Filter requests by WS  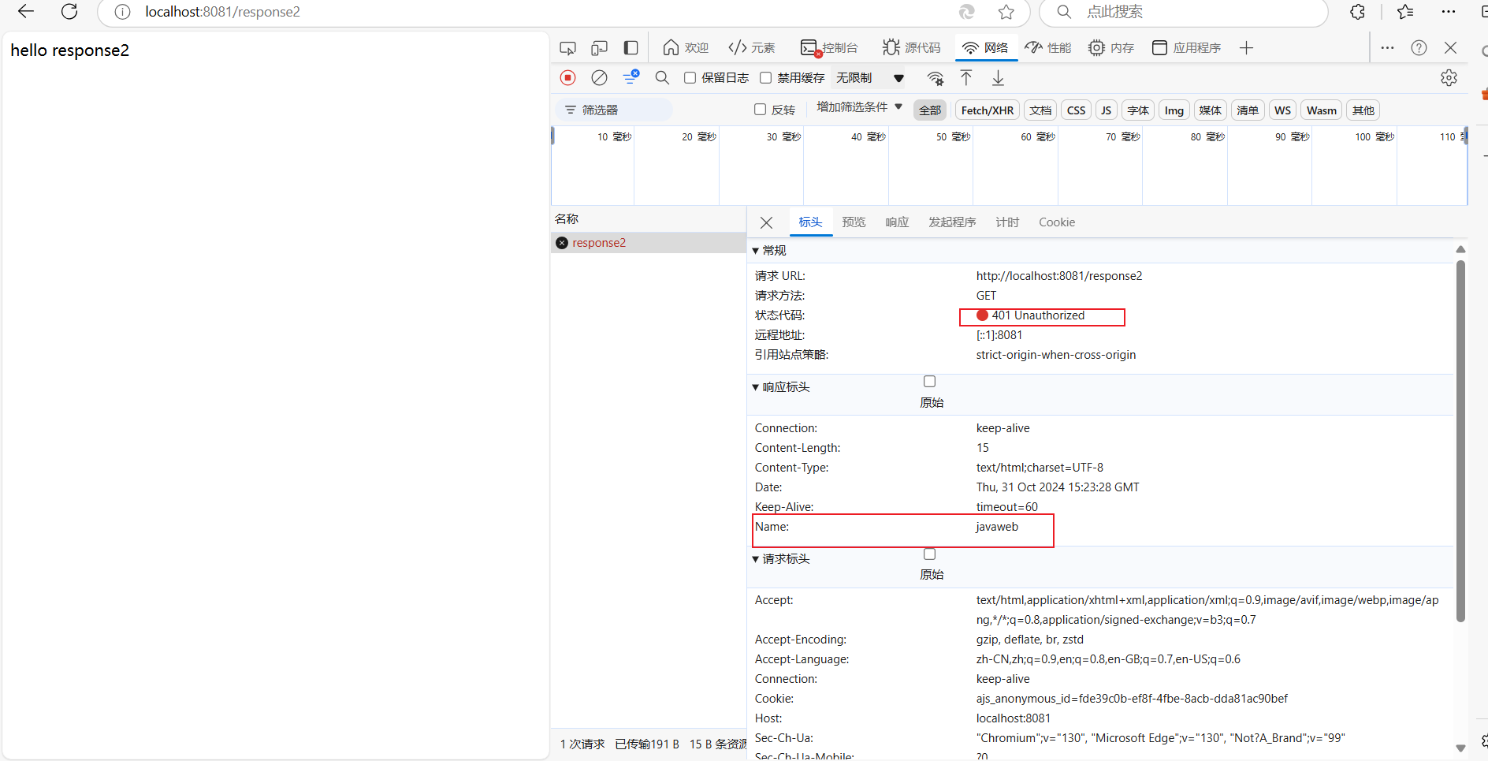click(1283, 110)
